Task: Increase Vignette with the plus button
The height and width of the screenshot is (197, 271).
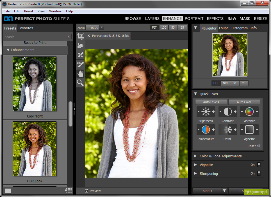Action: (257, 130)
